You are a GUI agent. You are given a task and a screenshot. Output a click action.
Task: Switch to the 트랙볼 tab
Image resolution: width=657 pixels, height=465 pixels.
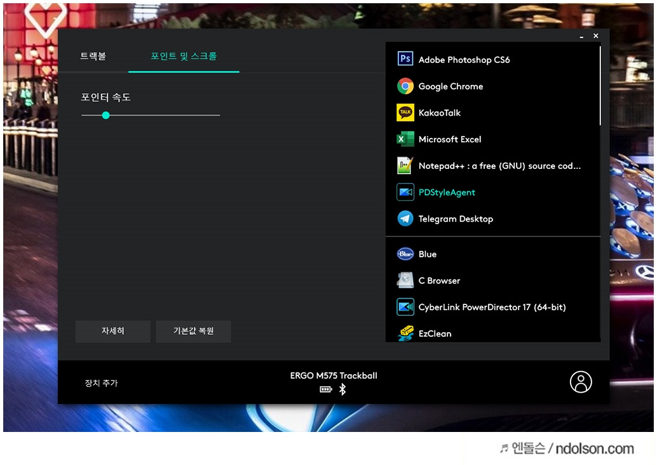pos(93,56)
